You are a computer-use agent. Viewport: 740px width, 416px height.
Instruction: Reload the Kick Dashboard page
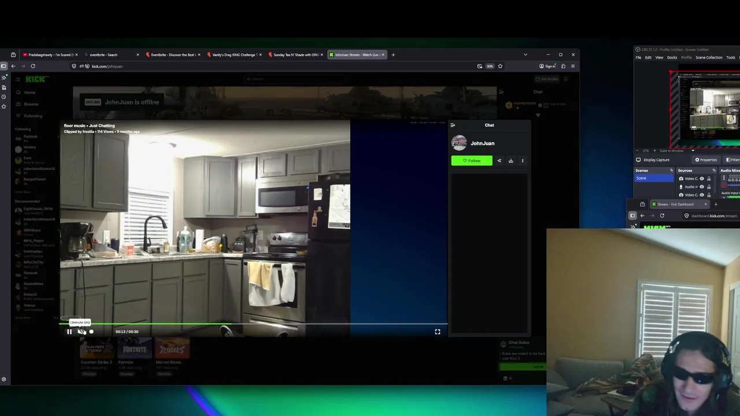coord(662,216)
